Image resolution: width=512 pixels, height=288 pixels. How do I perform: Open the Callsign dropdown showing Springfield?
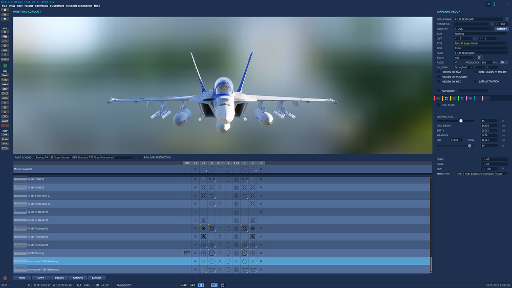[463, 67]
